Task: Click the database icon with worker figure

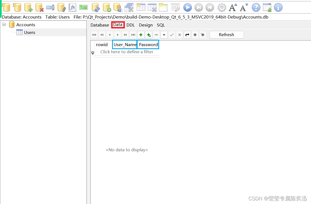Action: click(x=118, y=7)
